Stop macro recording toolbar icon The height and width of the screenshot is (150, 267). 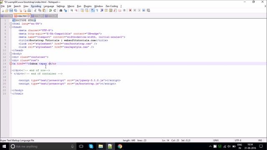click(135, 10)
